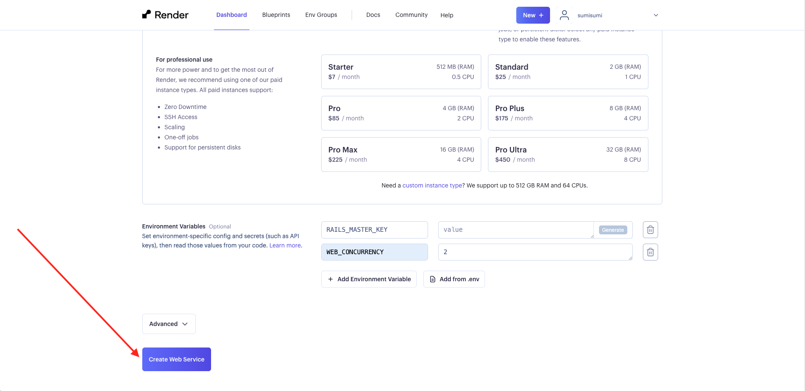Click Add from .env button
The image size is (805, 391).
[x=454, y=279]
